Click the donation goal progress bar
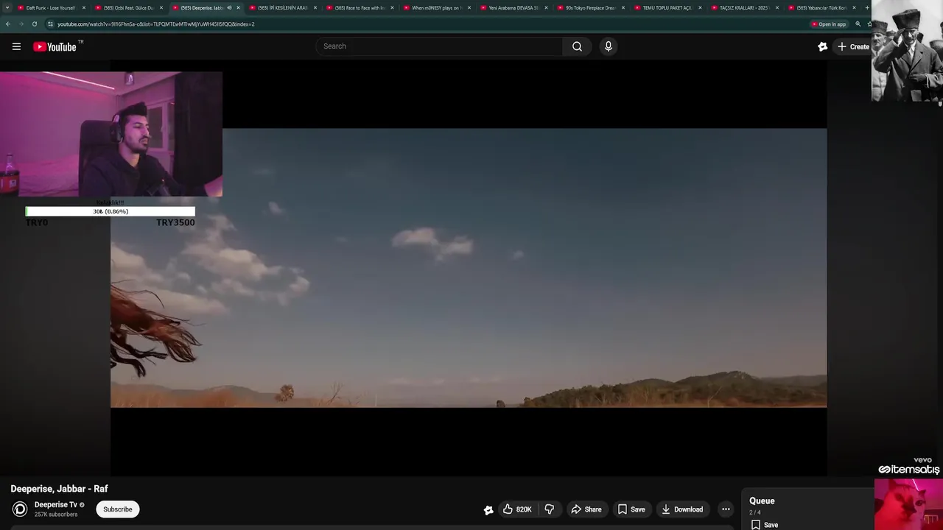The image size is (943, 530). (x=111, y=211)
